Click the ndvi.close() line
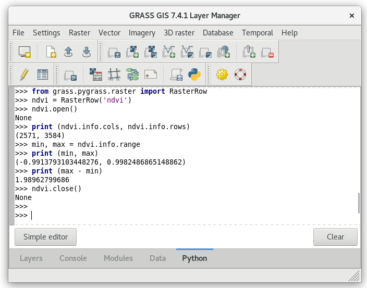367x288 pixels. point(48,189)
